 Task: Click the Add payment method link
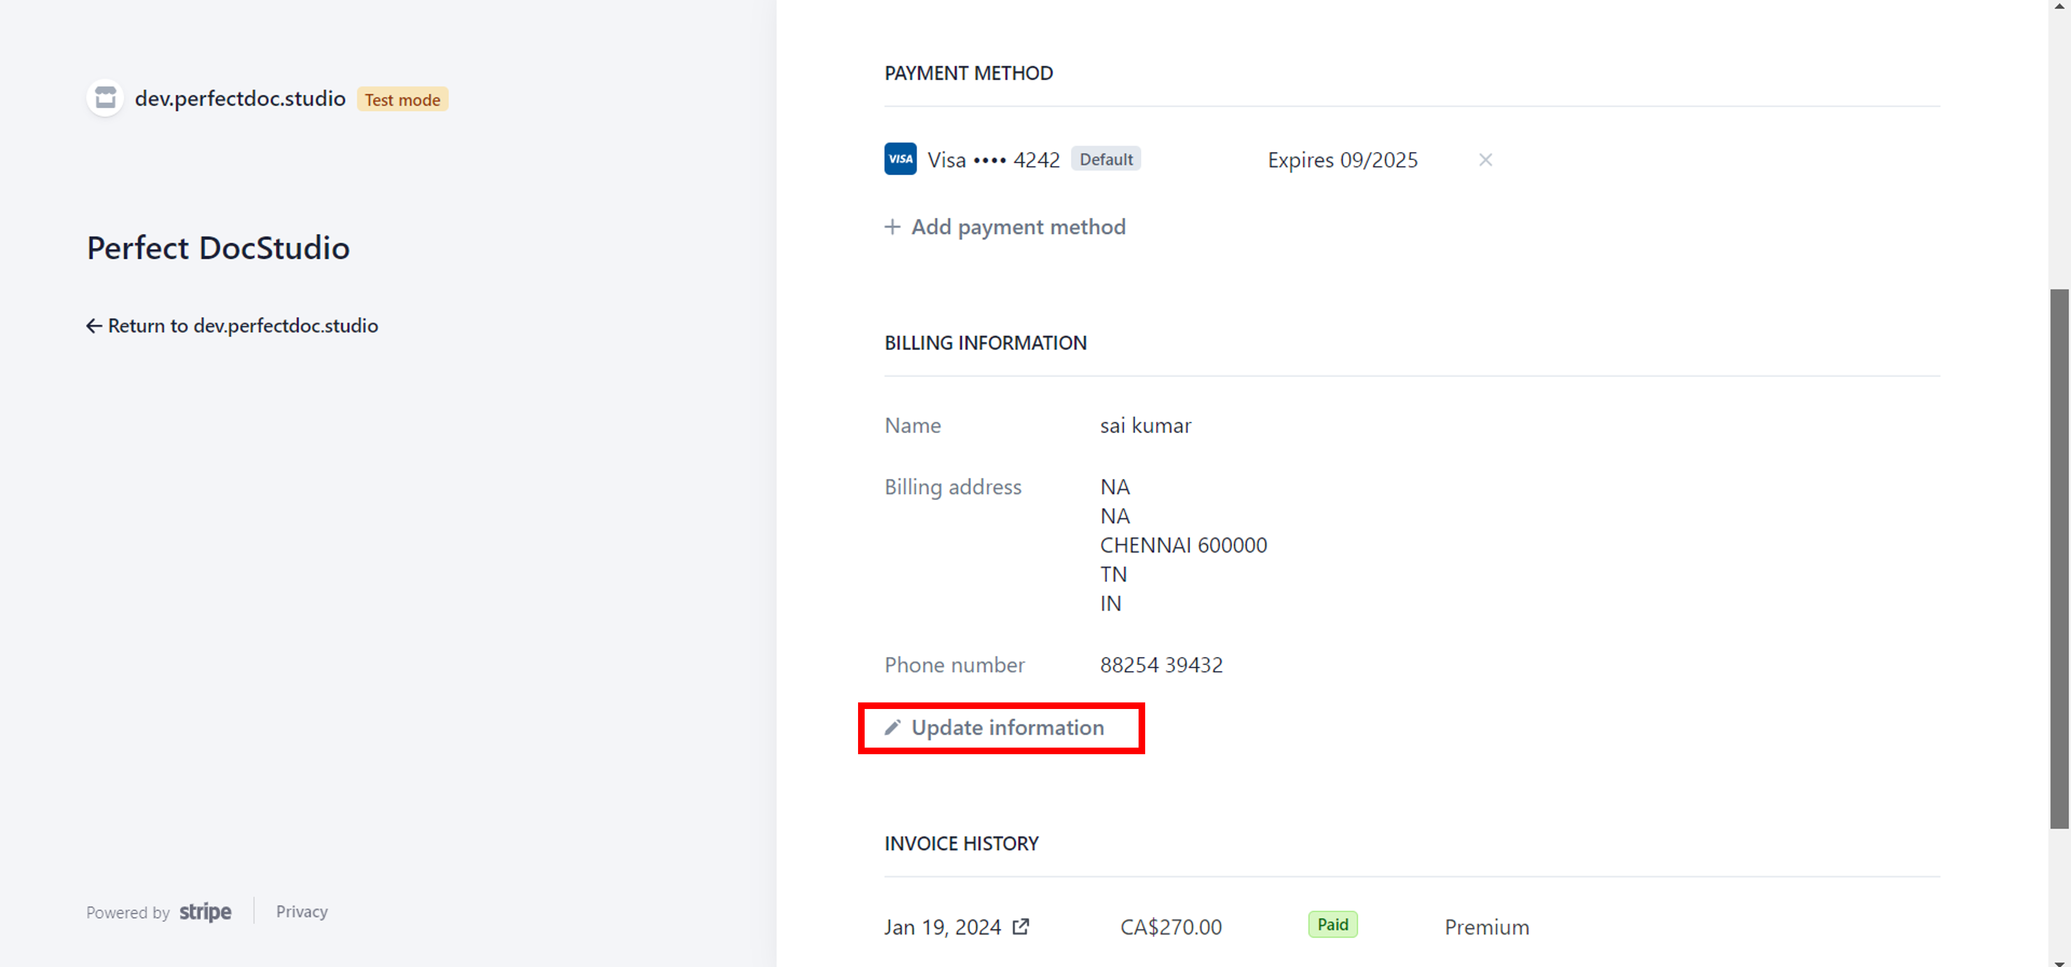[1018, 227]
